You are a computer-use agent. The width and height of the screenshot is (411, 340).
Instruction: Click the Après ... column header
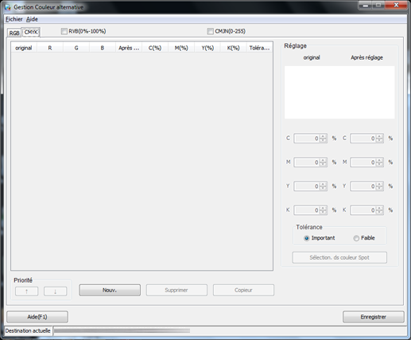[129, 48]
